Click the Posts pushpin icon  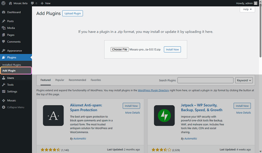[x=4, y=21]
